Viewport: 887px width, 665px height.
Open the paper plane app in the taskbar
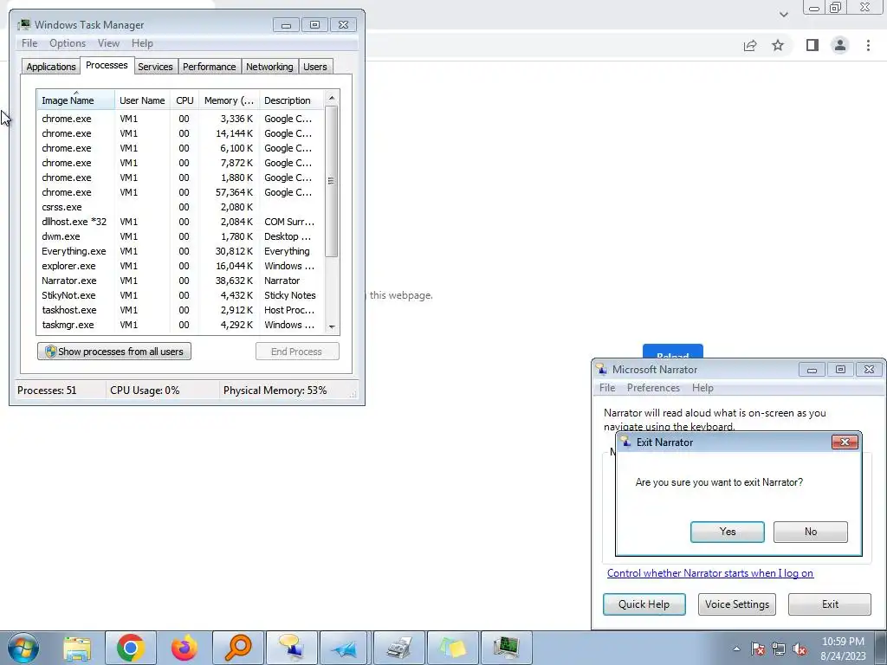[x=346, y=648]
